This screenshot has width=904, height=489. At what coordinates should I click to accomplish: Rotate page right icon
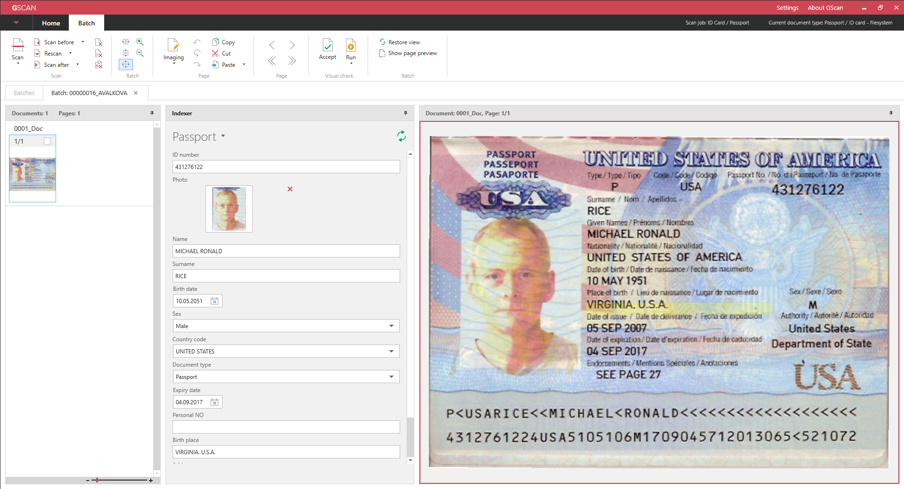coord(197,64)
